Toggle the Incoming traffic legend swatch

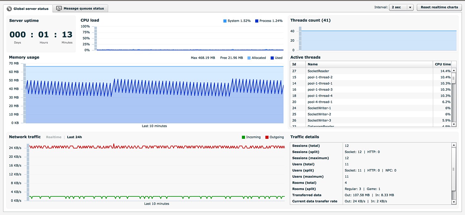tap(243, 137)
